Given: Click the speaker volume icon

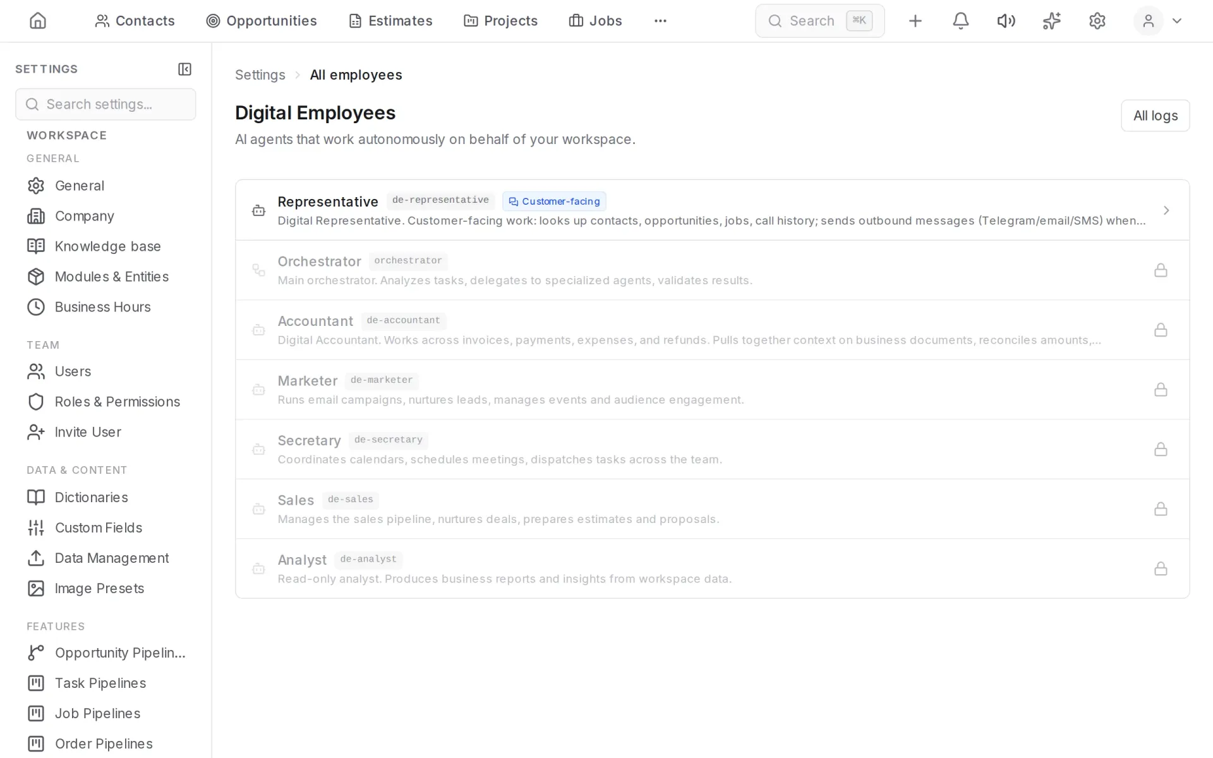Looking at the screenshot, I should click(1006, 21).
